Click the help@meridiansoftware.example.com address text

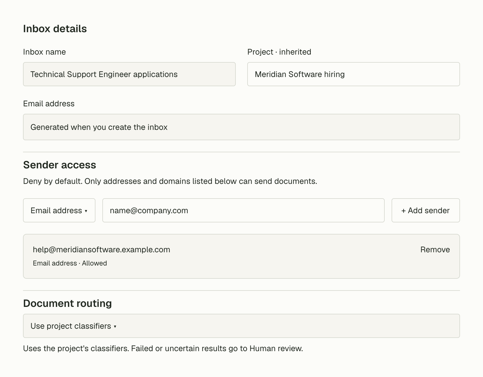[101, 249]
